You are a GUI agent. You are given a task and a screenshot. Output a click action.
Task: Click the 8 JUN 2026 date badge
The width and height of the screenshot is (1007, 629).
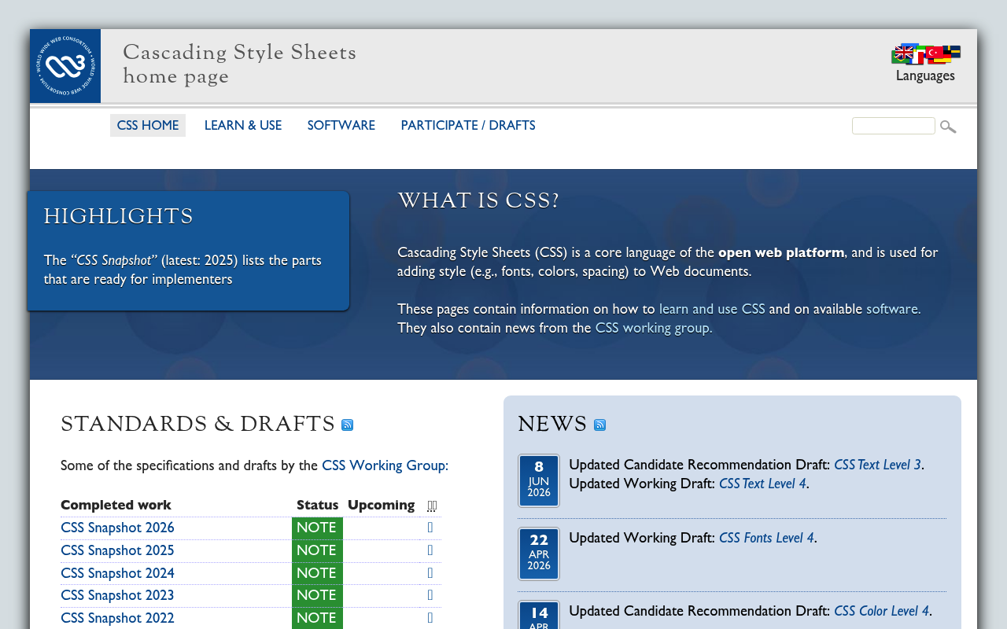539,480
